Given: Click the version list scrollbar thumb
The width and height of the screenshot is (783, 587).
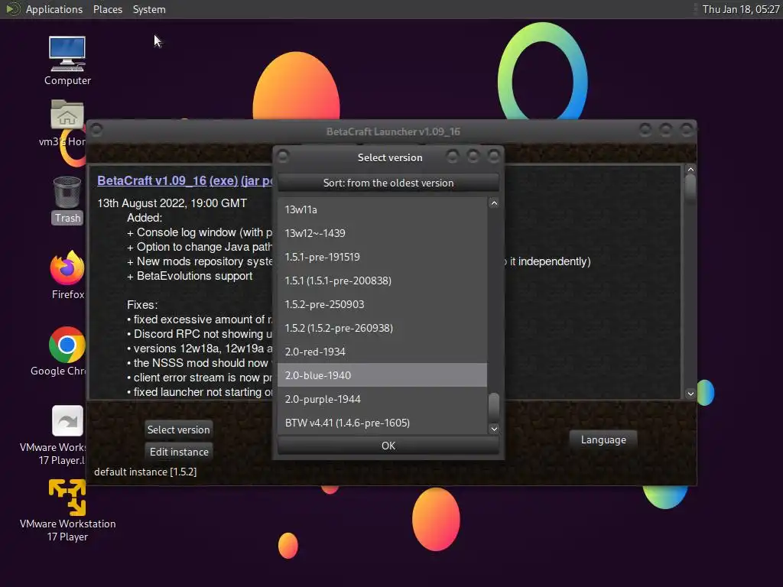Looking at the screenshot, I should [494, 407].
